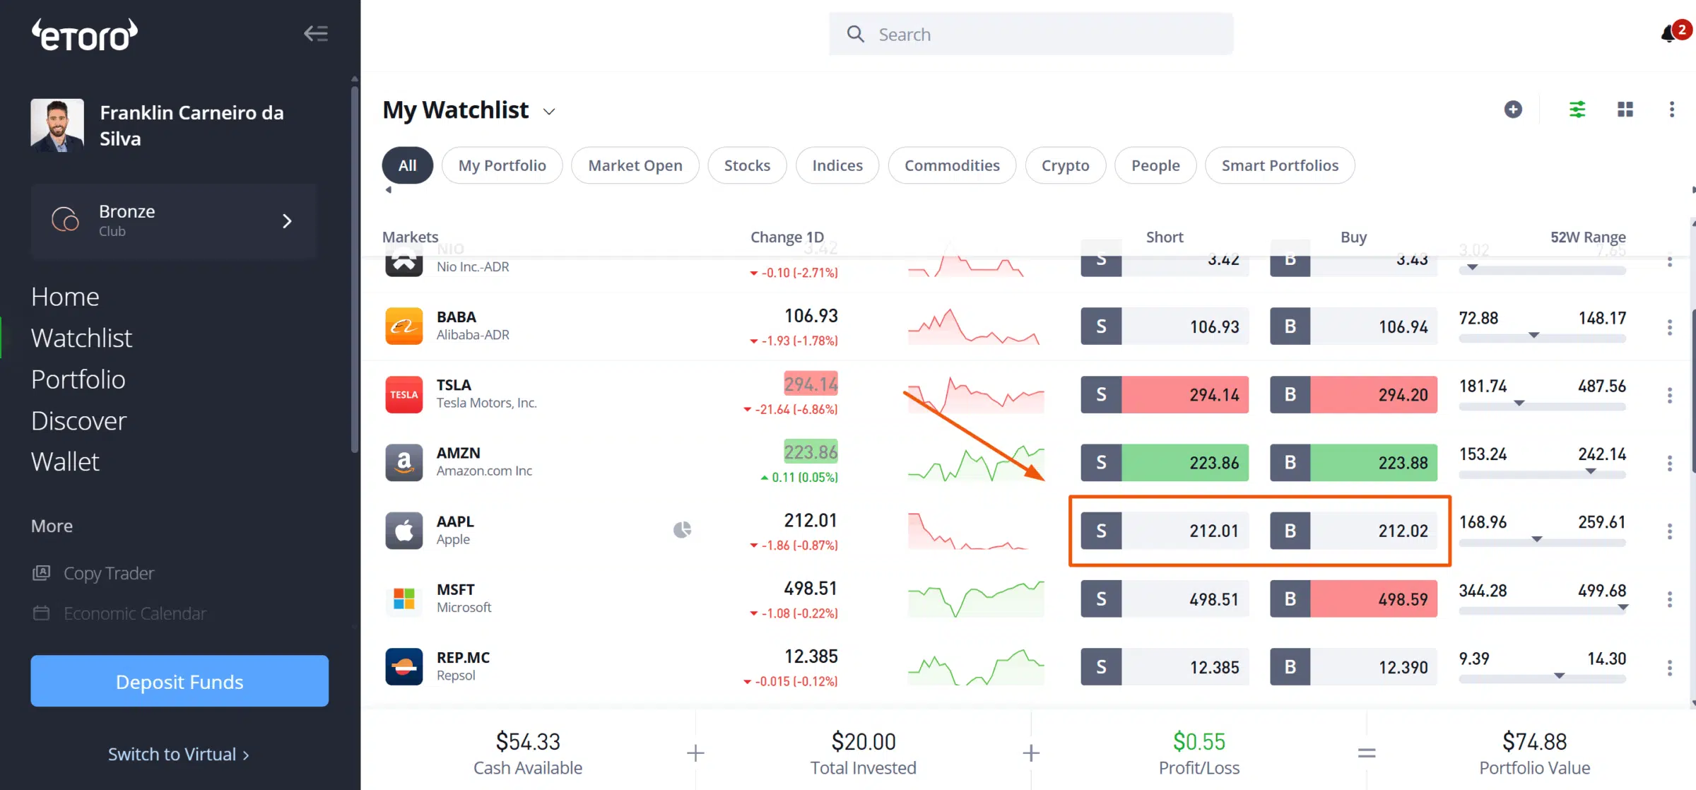Image resolution: width=1696 pixels, height=790 pixels.
Task: Open Portfolio in sidebar
Action: [78, 379]
